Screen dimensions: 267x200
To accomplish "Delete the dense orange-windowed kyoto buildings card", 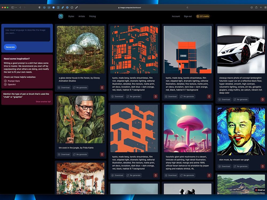I will coord(155,97).
